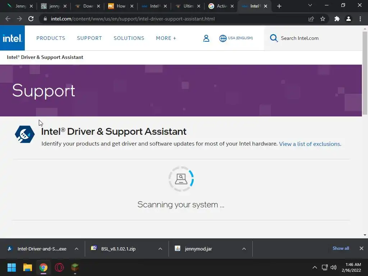Bookmark this page with the star icon

point(323,19)
